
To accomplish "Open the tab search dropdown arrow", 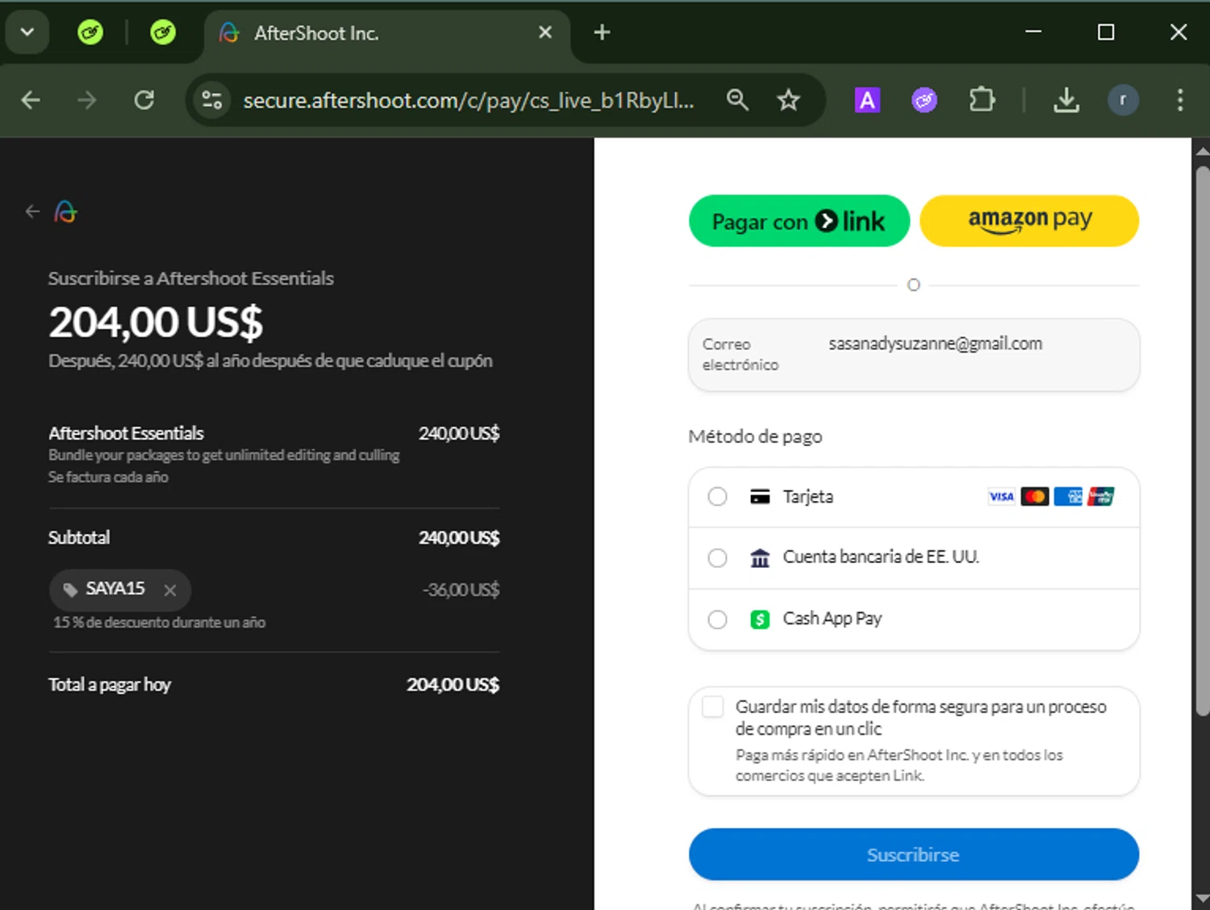I will pos(27,32).
